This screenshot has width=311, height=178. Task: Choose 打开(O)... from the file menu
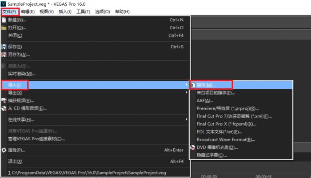pos(96,28)
